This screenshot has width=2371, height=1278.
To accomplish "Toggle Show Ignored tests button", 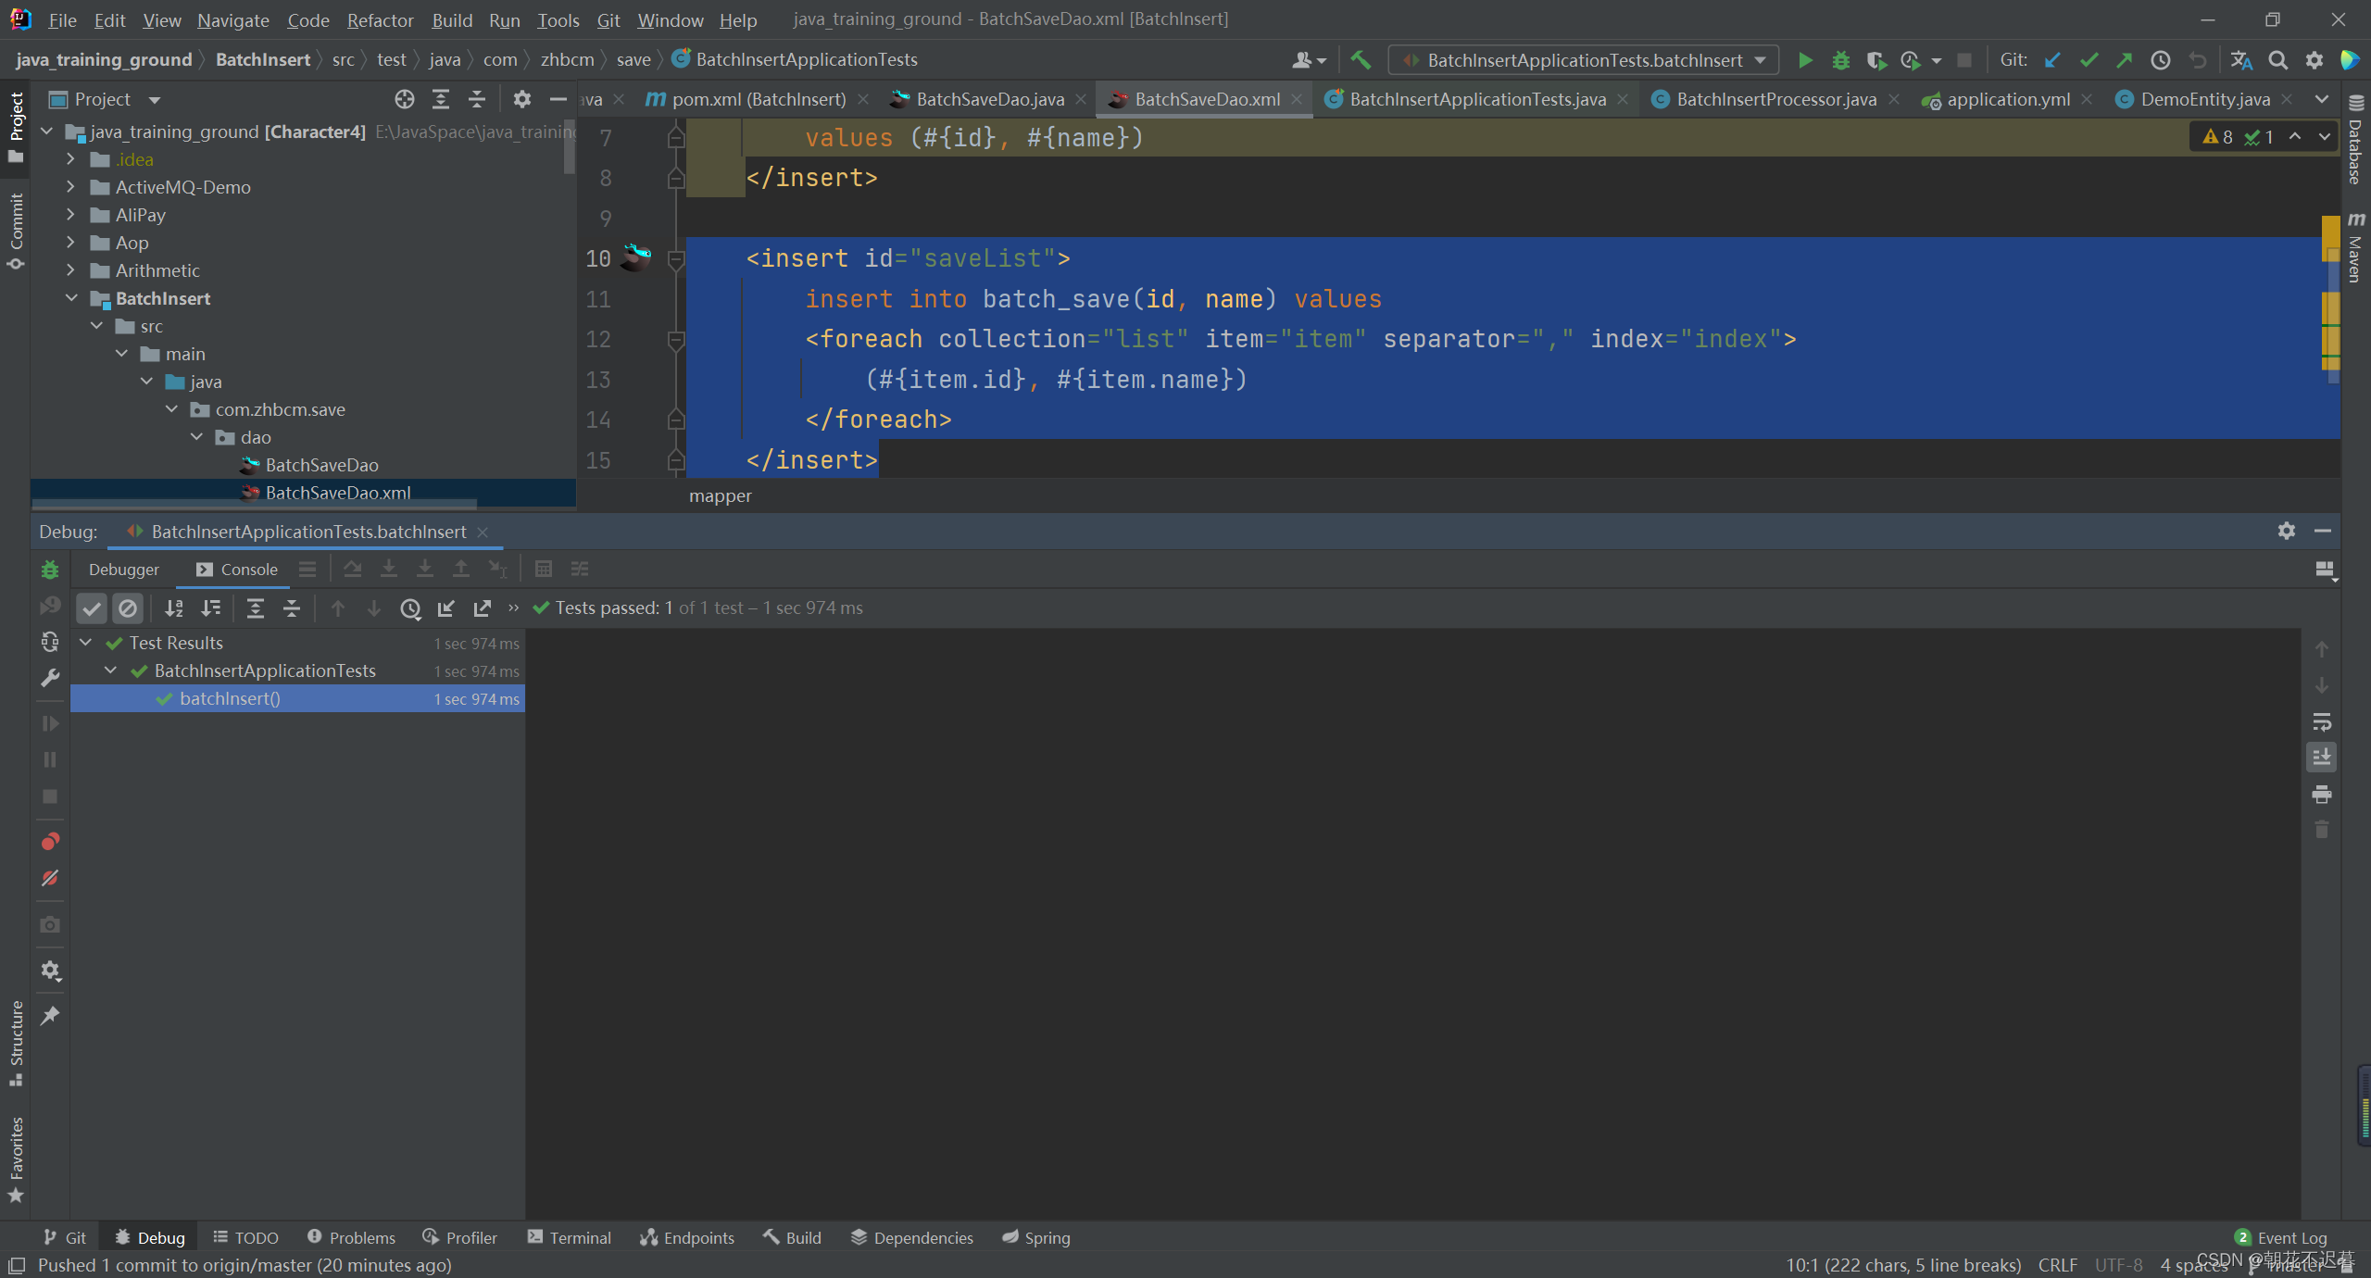I will click(128, 608).
